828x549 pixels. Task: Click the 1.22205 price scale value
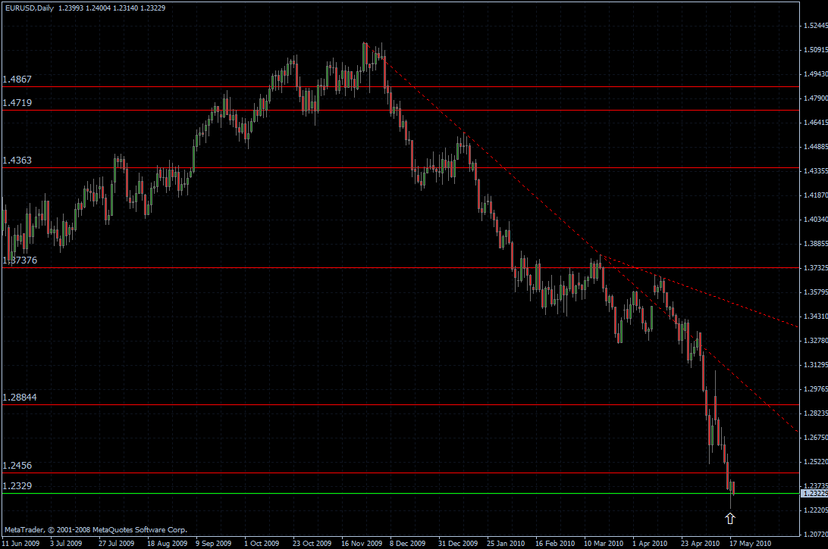(815, 510)
